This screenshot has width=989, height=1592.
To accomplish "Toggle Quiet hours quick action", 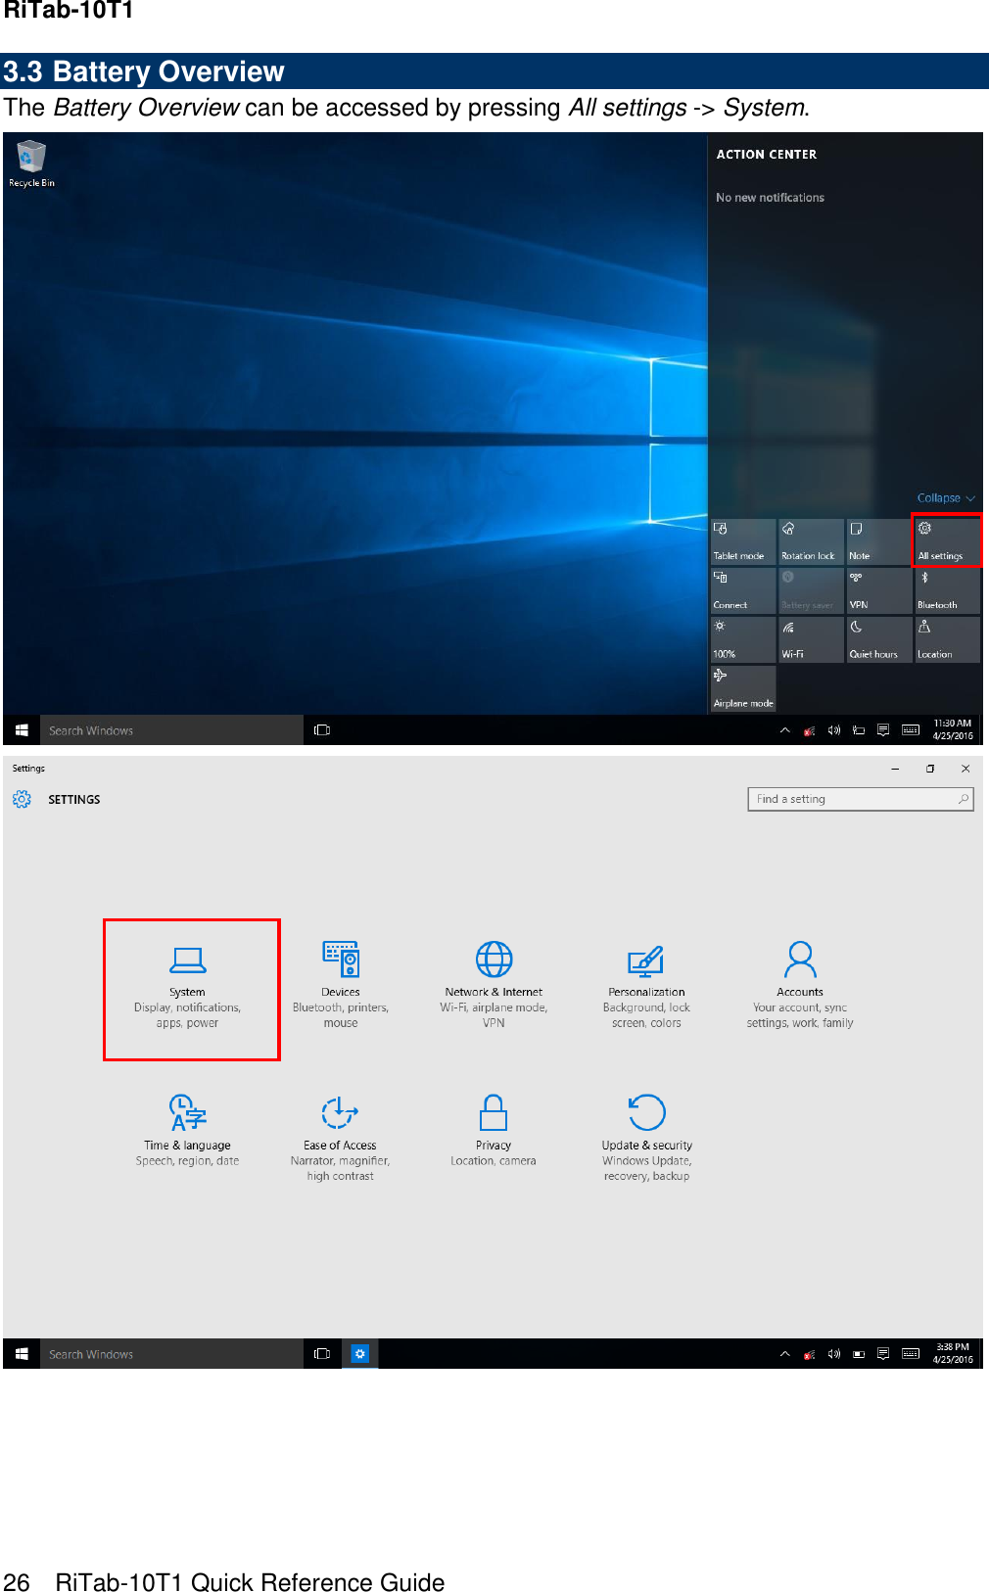I will click(879, 639).
